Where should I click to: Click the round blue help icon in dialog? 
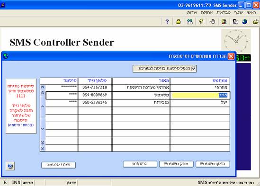[x=10, y=166]
